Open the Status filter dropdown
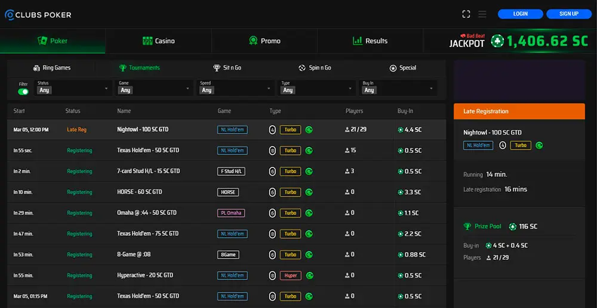597x308 pixels. (73, 88)
